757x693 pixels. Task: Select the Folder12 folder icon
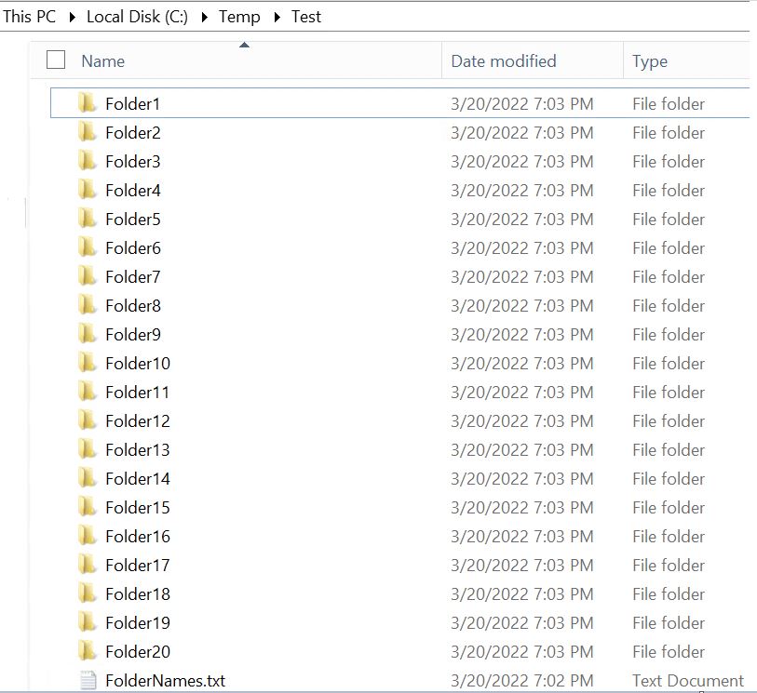89,420
